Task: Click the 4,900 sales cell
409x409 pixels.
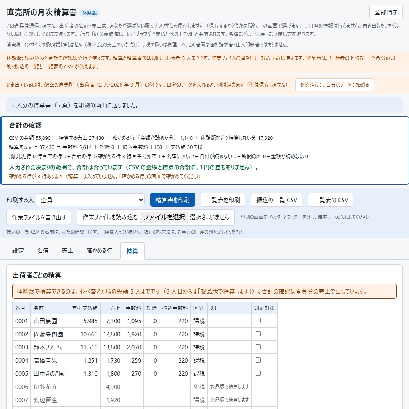Action: (112, 387)
